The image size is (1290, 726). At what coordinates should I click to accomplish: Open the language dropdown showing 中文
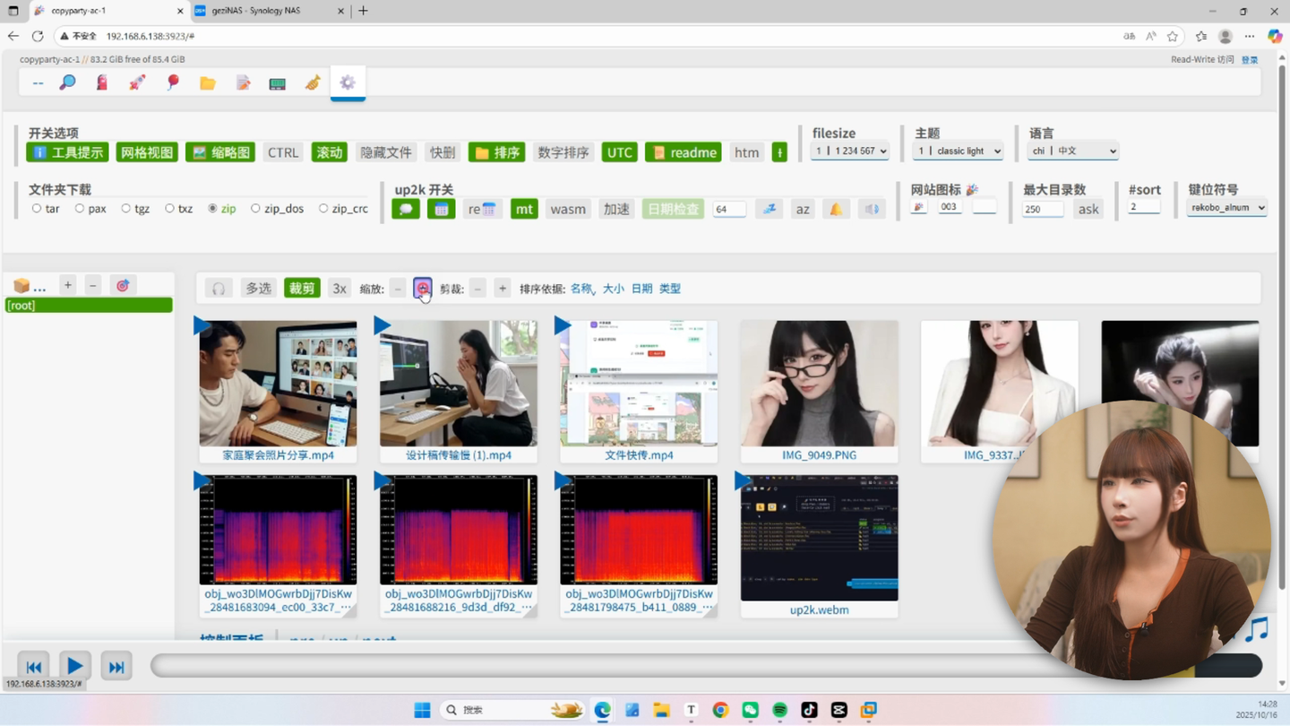click(x=1072, y=151)
